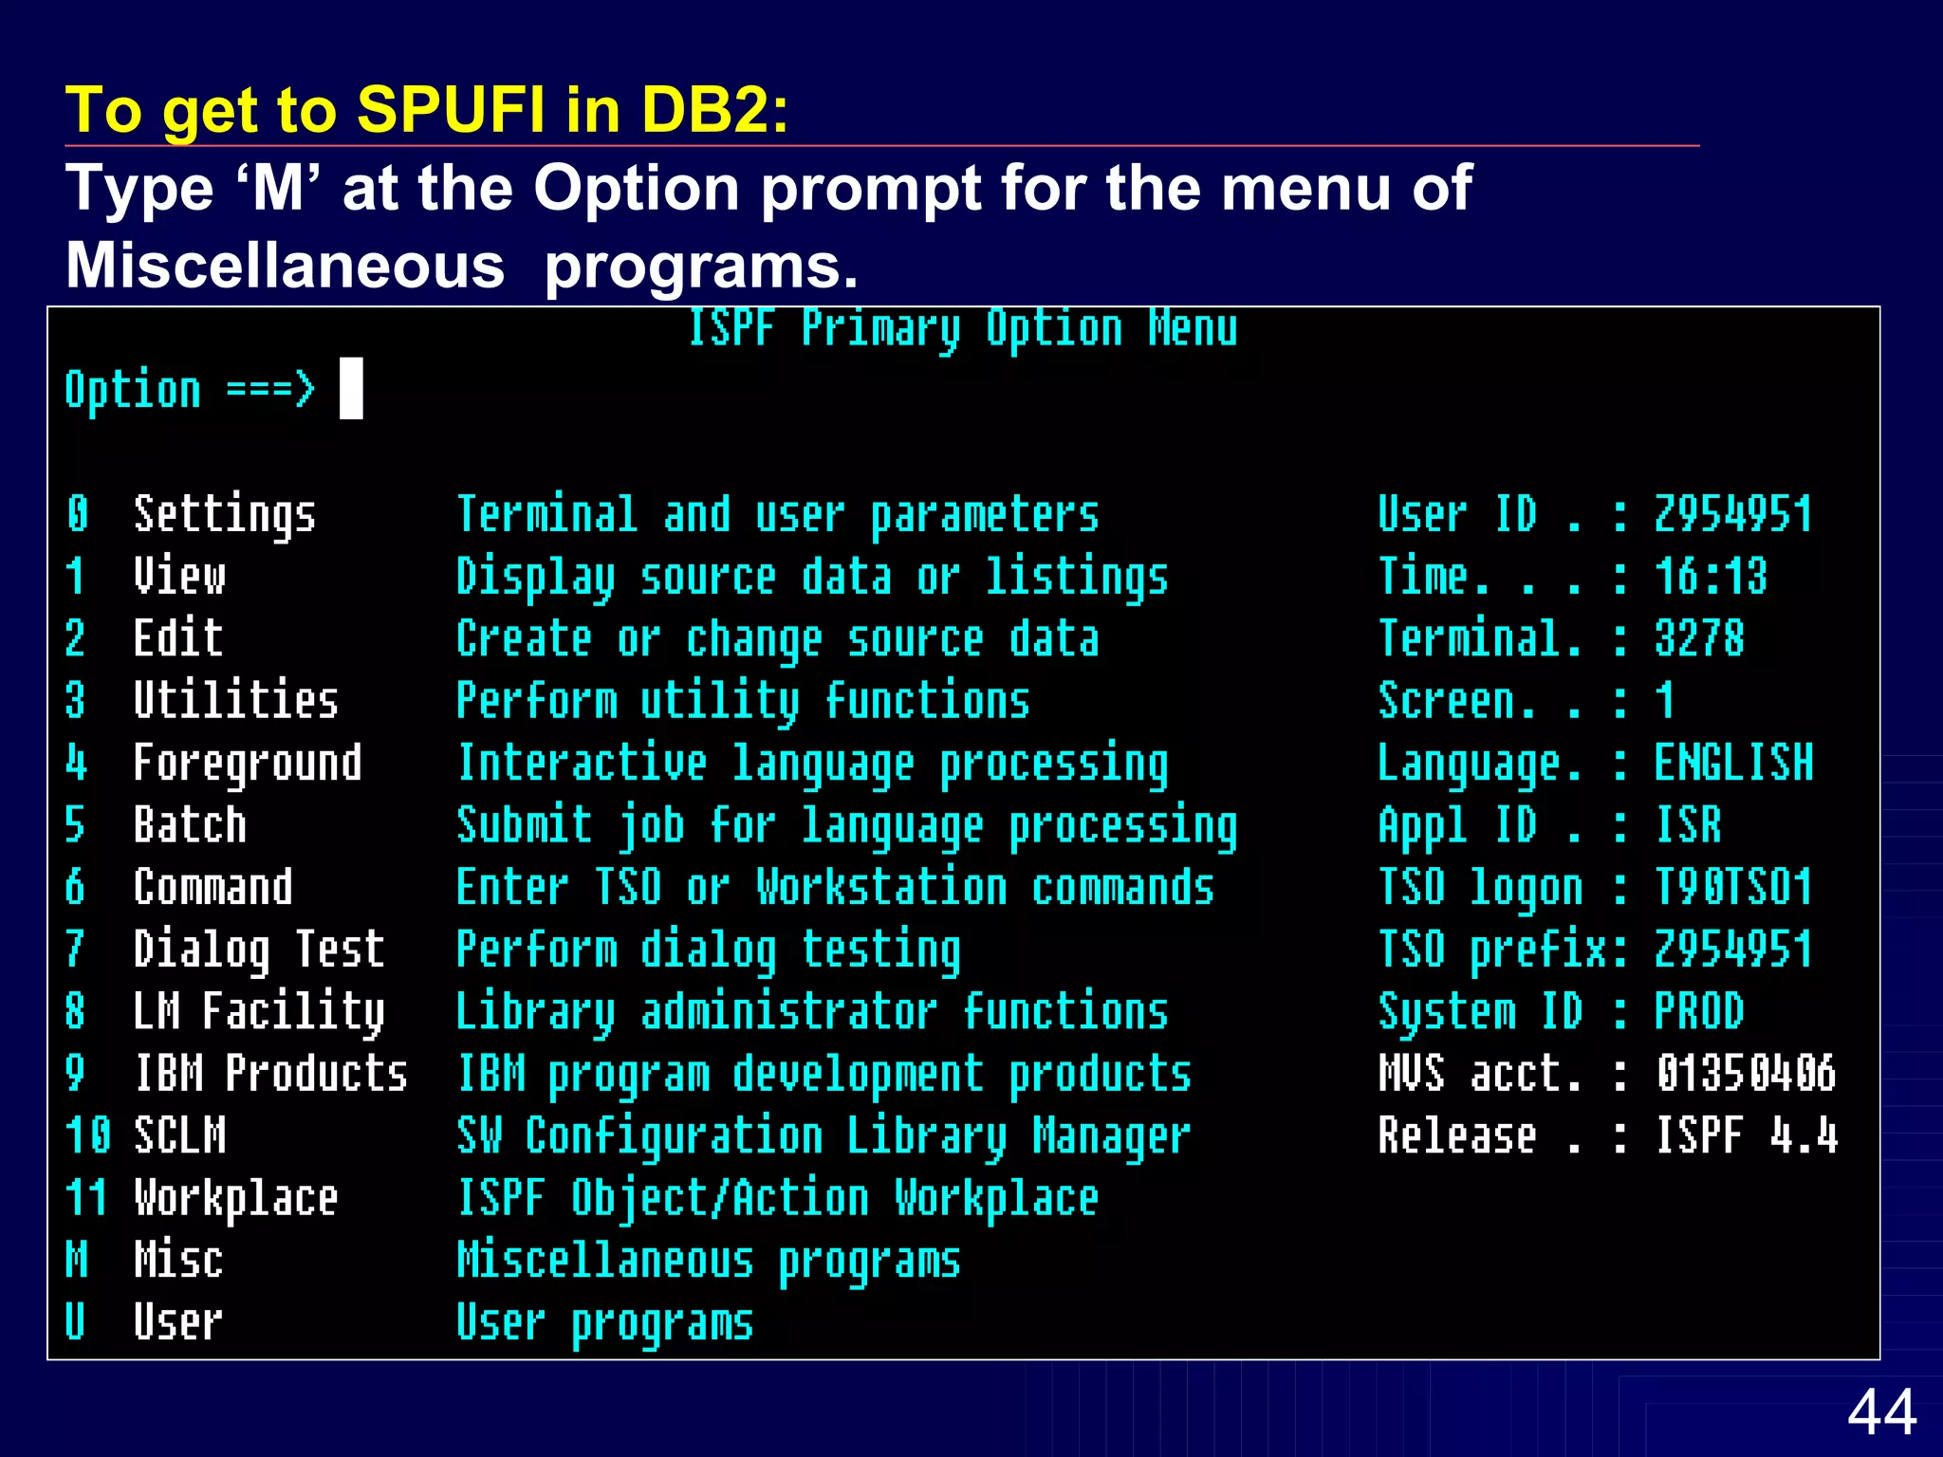Select the 9 IBM Products menu option
This screenshot has height=1457, width=1943.
pos(236,1074)
